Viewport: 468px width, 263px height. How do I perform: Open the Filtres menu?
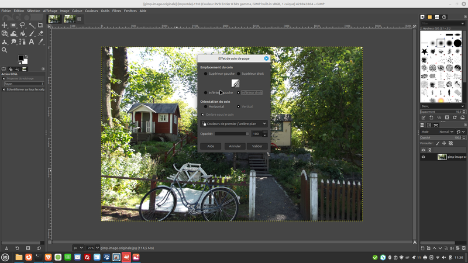coord(116,11)
